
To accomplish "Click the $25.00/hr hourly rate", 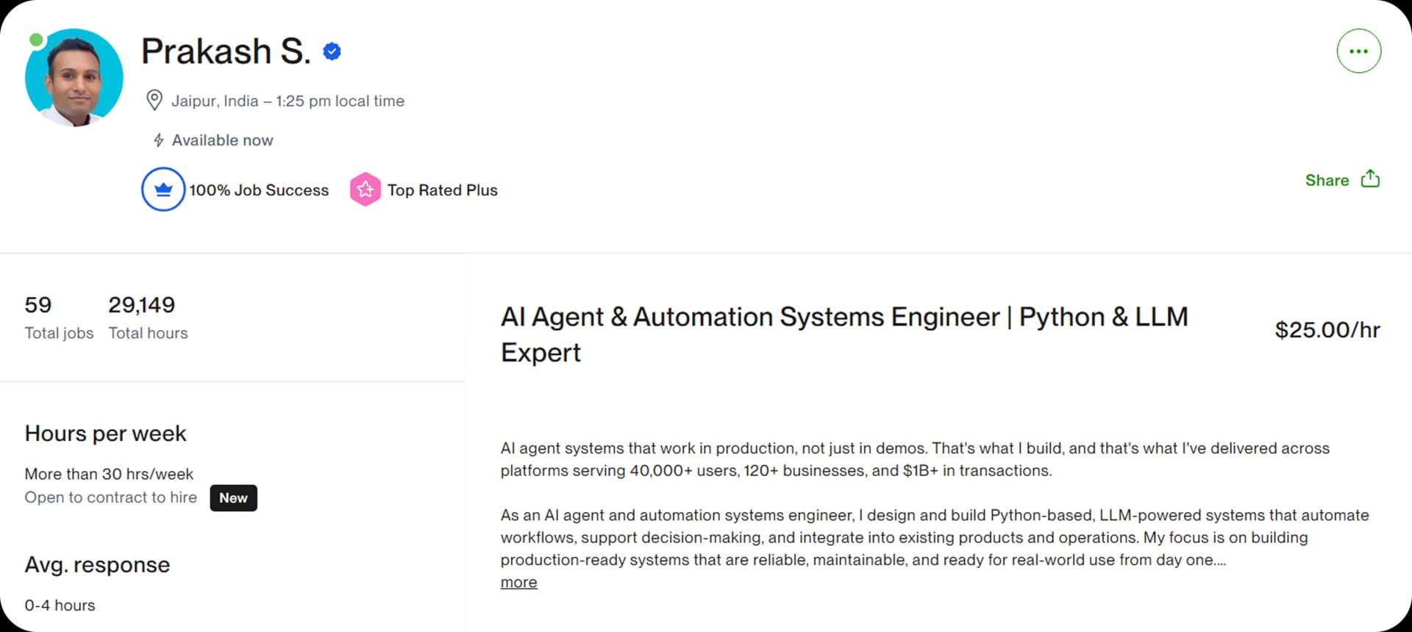I will [1327, 330].
